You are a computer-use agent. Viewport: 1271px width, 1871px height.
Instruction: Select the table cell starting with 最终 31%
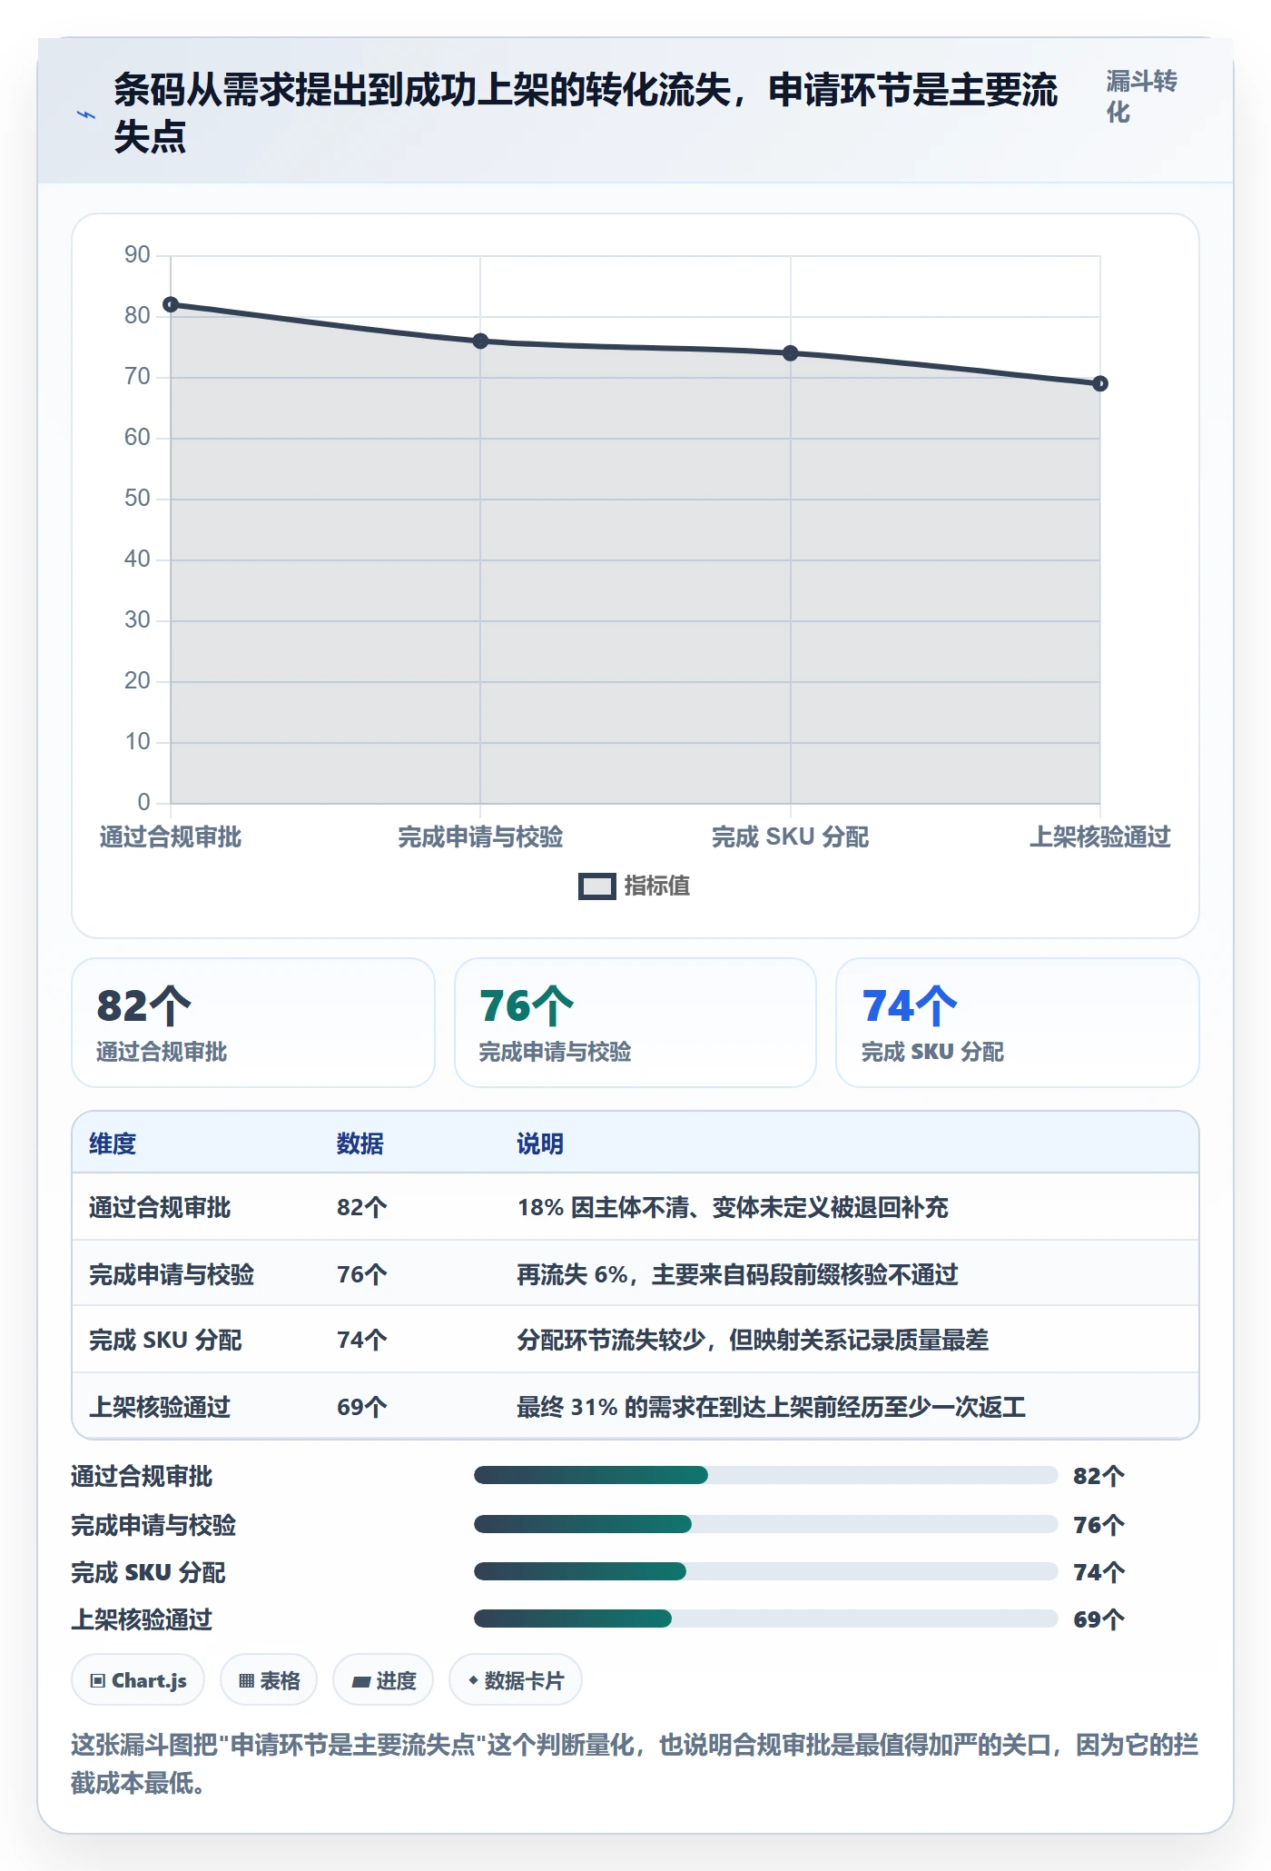(x=771, y=1407)
